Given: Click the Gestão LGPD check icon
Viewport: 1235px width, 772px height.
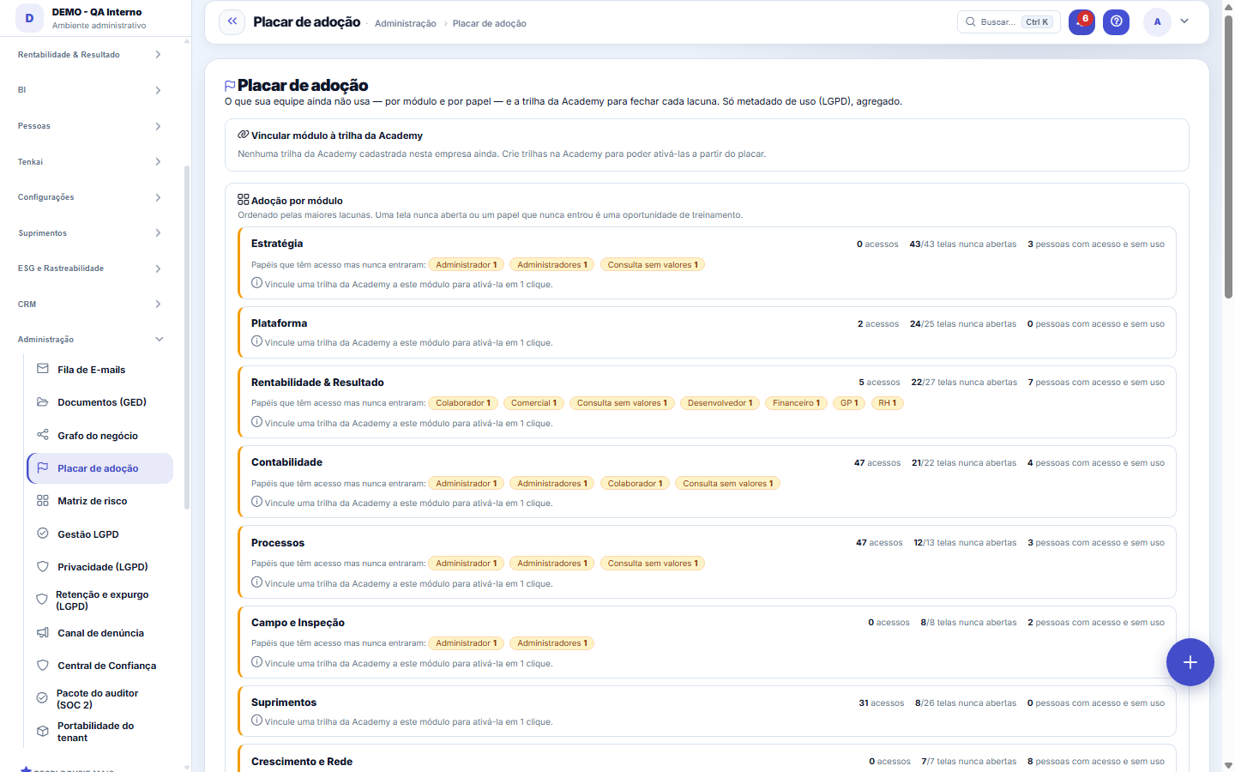Looking at the screenshot, I should [43, 534].
